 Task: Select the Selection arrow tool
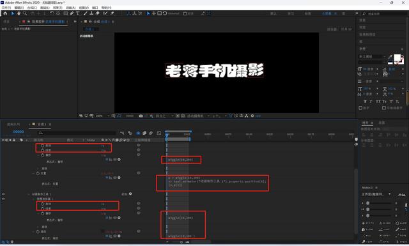tap(13, 13)
